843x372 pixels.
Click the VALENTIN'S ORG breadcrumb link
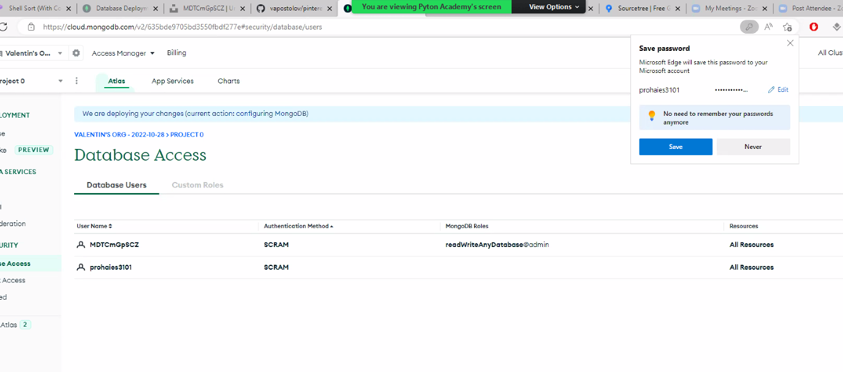tap(120, 134)
